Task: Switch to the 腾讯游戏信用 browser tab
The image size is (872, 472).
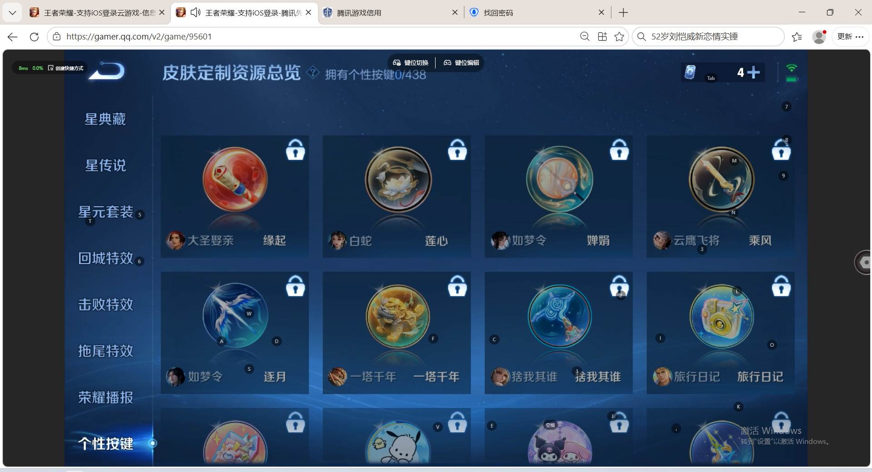Action: (391, 13)
